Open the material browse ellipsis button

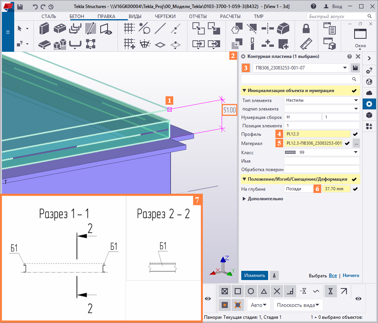coord(356,143)
